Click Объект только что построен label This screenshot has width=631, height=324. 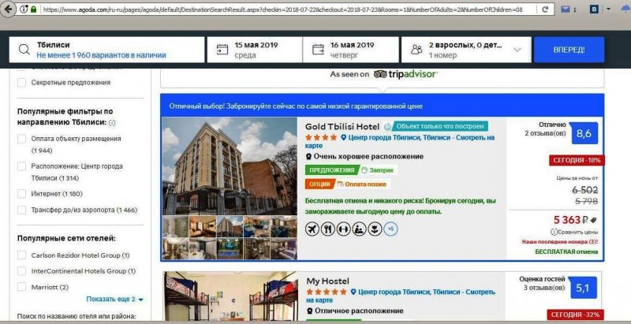click(x=439, y=126)
